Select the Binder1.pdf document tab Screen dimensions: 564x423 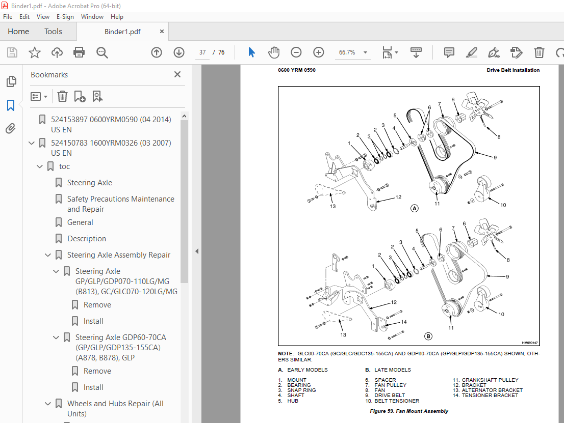[122, 32]
